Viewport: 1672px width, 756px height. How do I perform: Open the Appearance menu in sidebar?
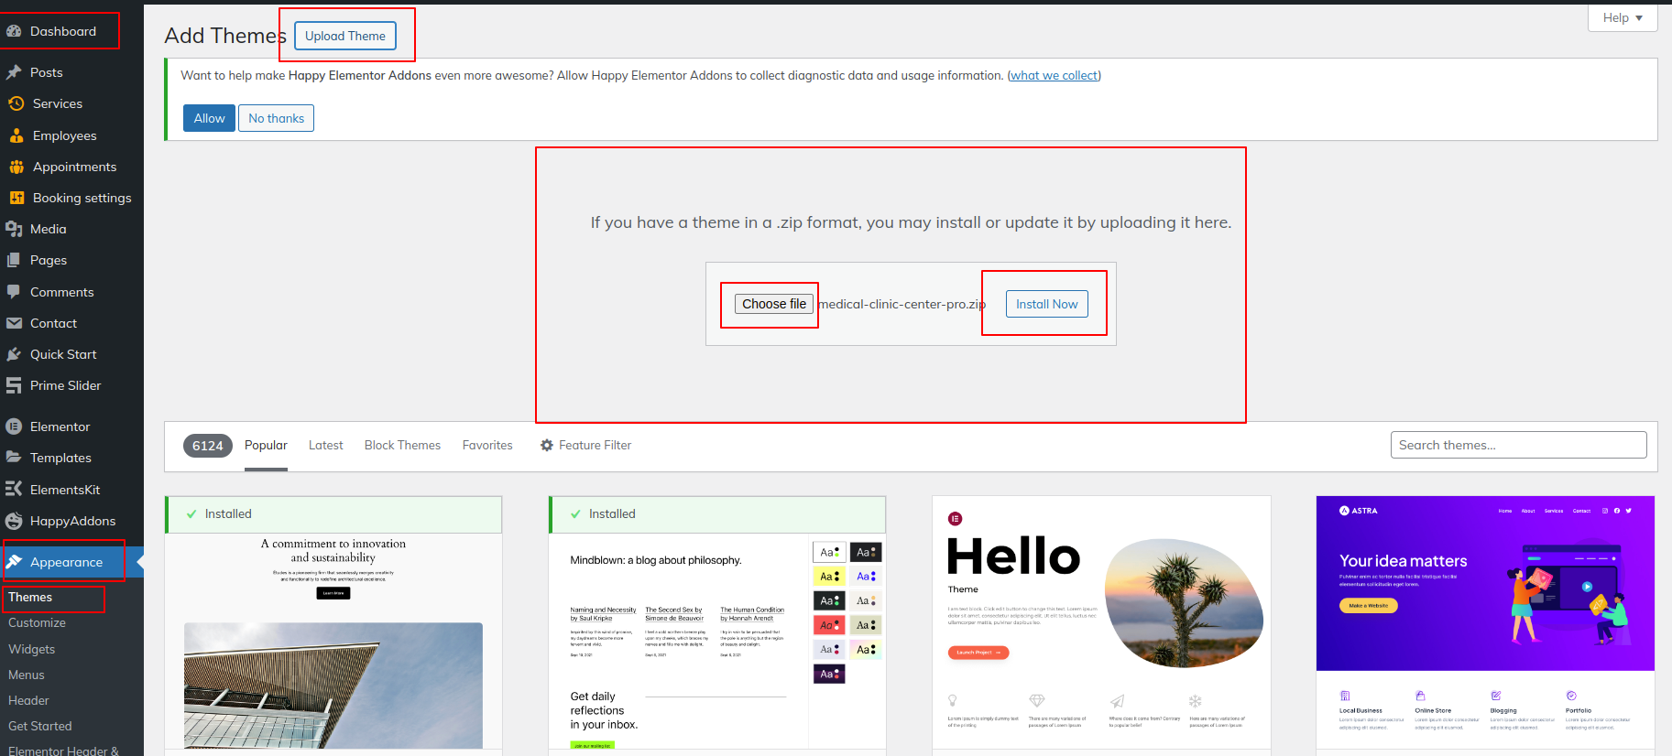tap(66, 562)
